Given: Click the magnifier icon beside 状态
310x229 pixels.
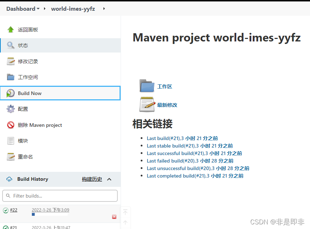Looking at the screenshot, I should [x=10, y=45].
